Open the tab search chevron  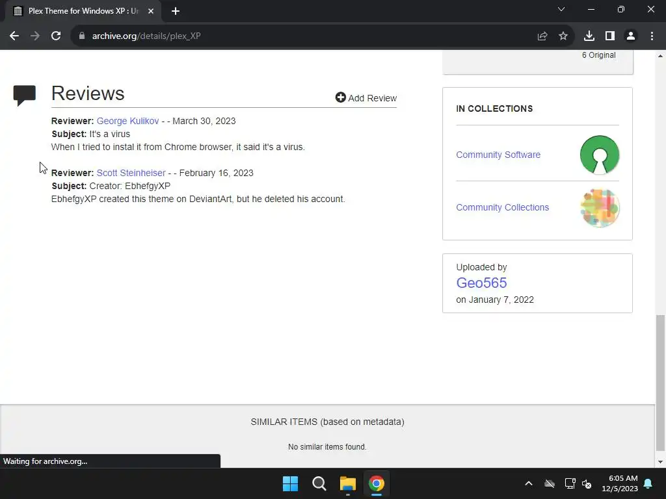tap(561, 9)
